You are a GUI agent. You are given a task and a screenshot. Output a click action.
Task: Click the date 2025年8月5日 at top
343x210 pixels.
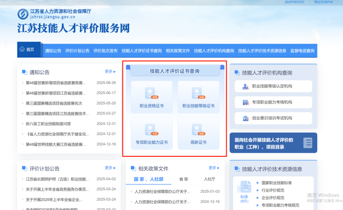coord(294,2)
